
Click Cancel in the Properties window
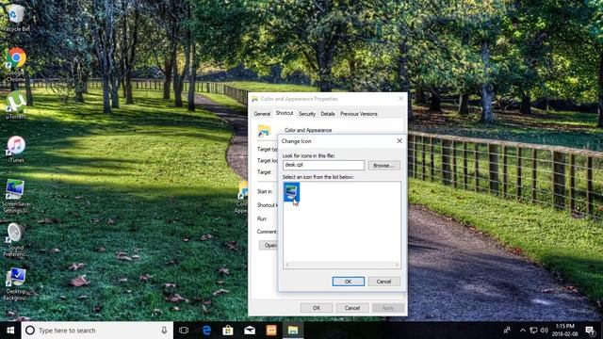[351, 308]
